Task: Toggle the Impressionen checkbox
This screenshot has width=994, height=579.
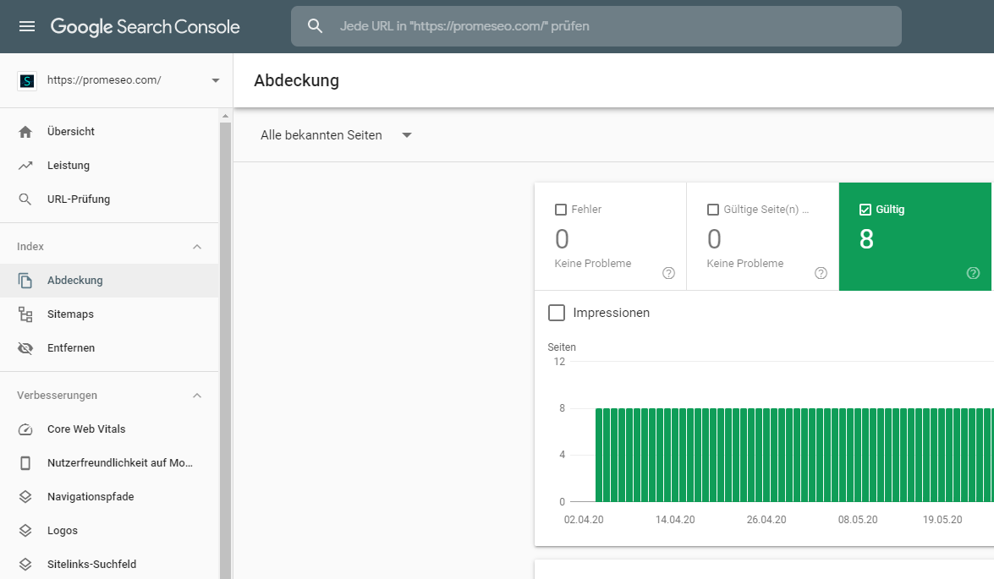Action: pyautogui.click(x=557, y=313)
